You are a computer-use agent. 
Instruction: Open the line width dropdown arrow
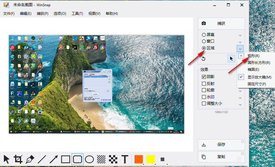[167, 164]
